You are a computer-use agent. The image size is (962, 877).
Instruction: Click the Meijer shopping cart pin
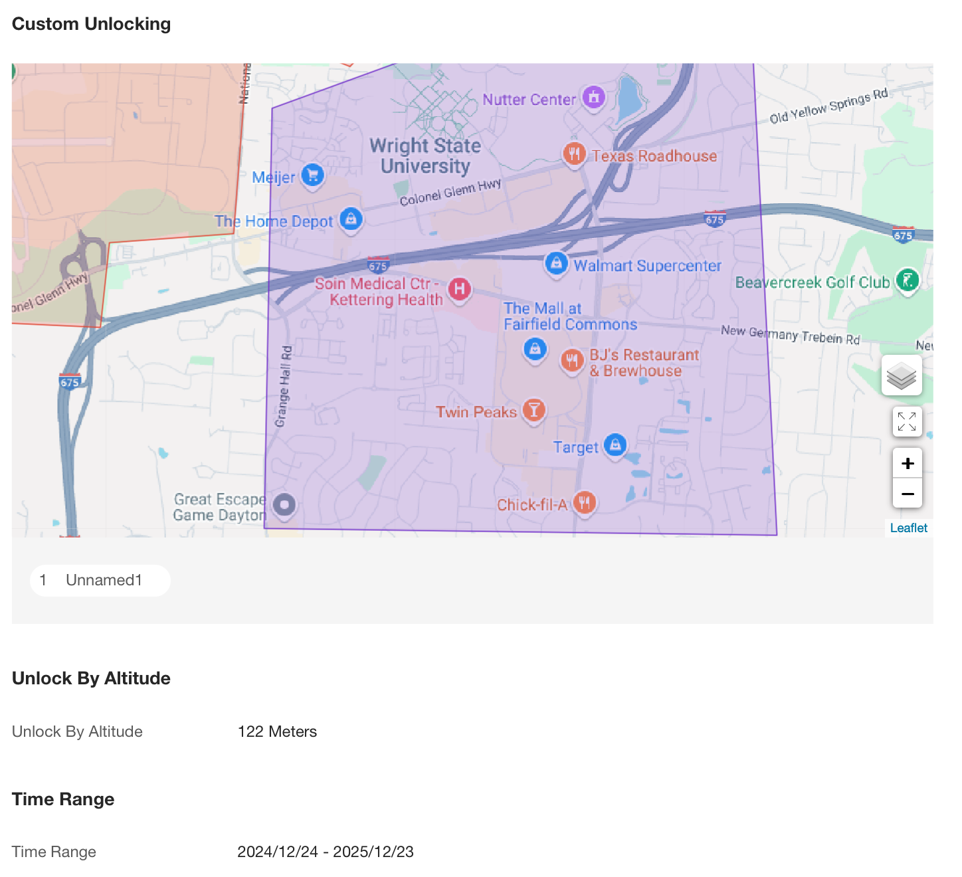point(312,176)
